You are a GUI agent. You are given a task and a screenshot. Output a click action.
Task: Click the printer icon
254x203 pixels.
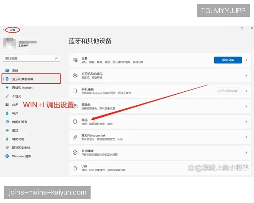pos(75,75)
